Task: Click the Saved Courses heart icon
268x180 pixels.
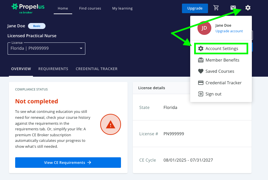Action: (x=200, y=71)
